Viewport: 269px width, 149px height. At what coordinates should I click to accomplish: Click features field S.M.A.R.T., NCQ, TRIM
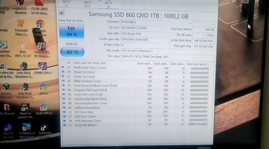coord(167,57)
